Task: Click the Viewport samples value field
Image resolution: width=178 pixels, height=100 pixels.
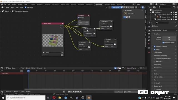Action: 169,40
